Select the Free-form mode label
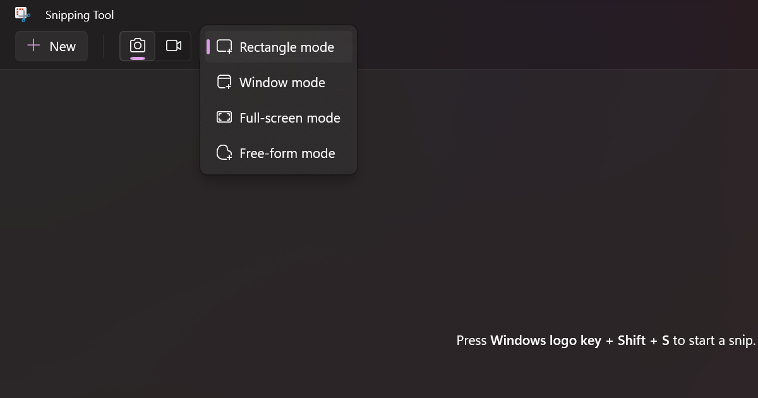 click(287, 154)
